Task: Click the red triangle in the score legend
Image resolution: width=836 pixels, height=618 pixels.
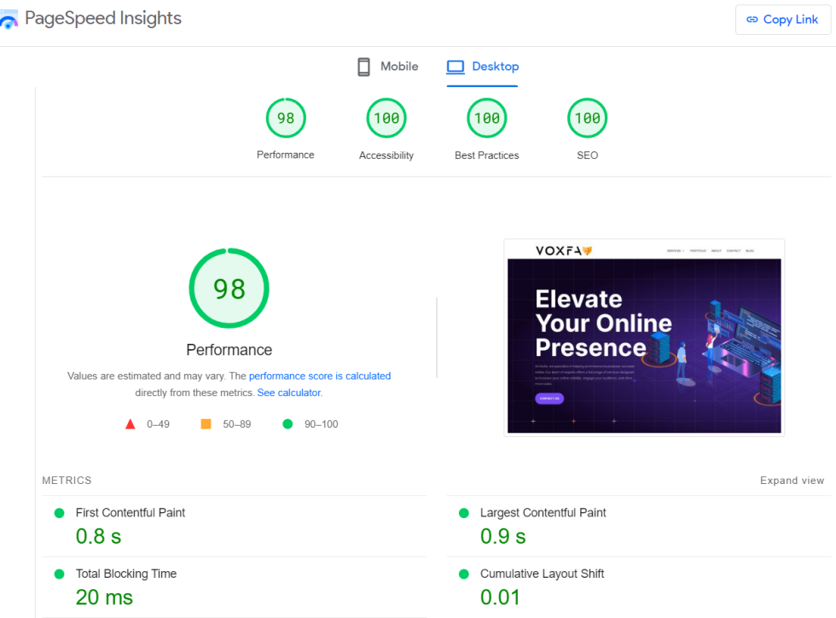Action: [x=131, y=423]
